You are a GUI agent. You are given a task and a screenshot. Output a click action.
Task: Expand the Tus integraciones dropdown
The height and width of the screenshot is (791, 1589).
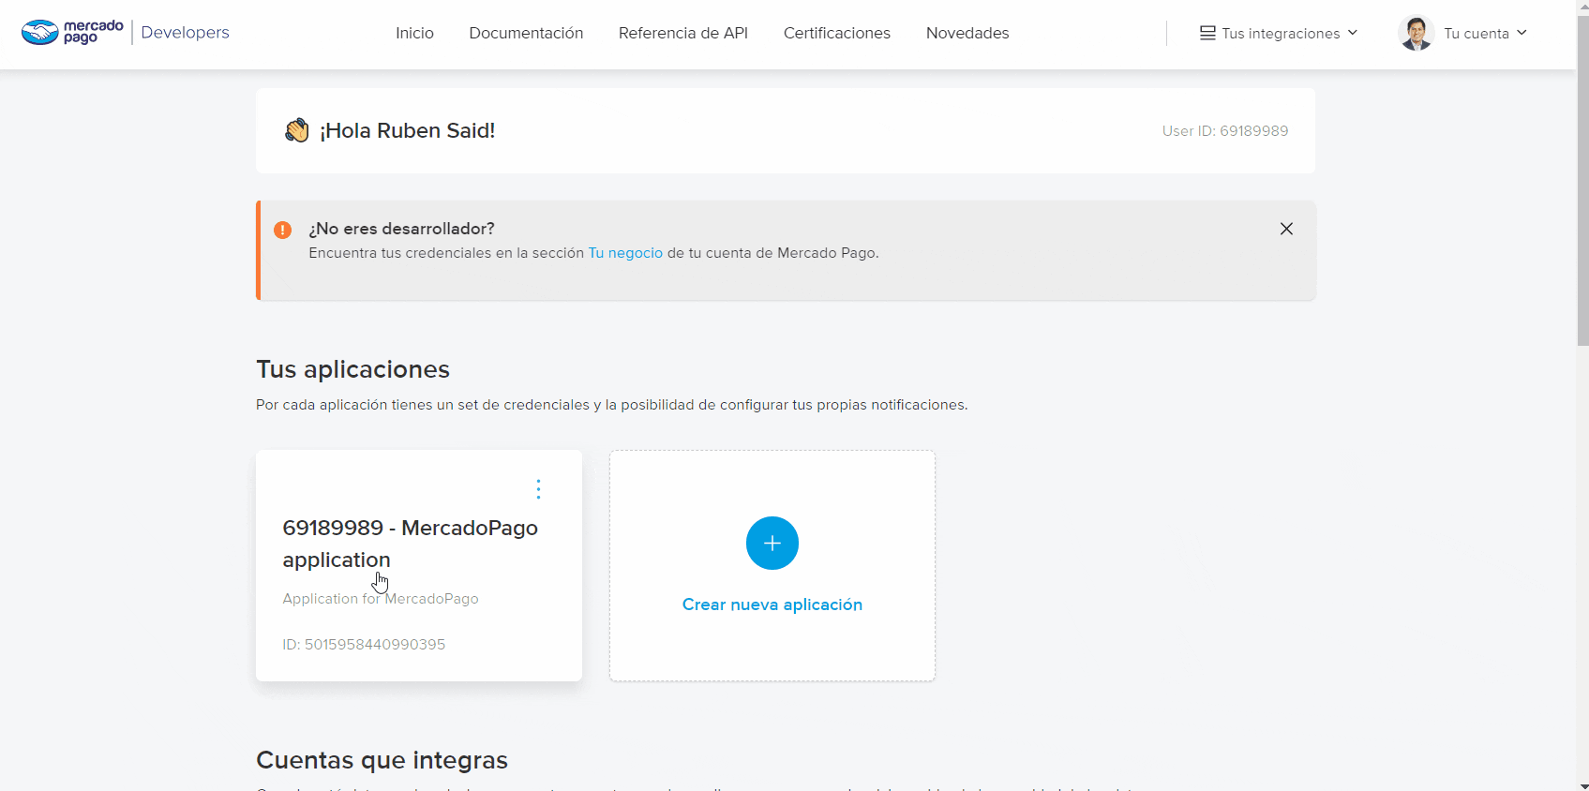pos(1281,33)
